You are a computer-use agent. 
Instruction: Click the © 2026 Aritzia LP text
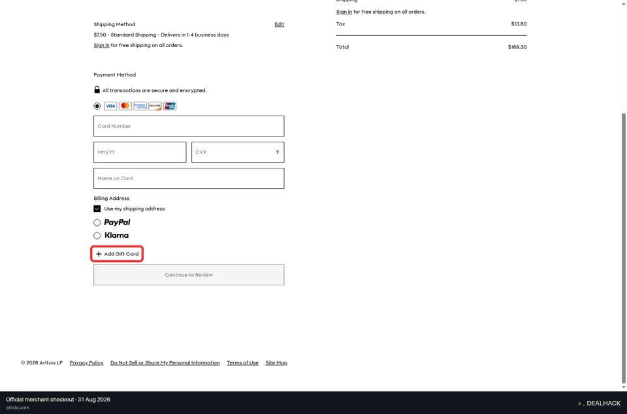click(x=42, y=363)
